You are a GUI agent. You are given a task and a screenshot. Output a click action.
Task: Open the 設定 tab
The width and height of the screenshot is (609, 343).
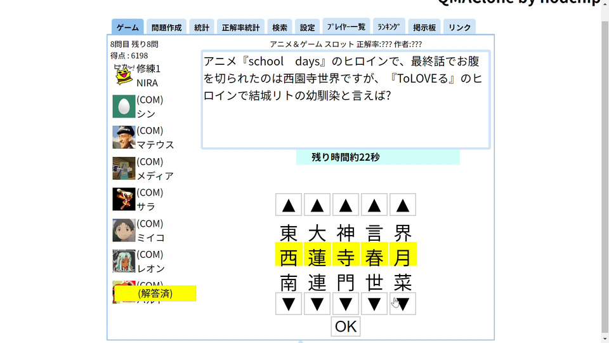point(307,27)
